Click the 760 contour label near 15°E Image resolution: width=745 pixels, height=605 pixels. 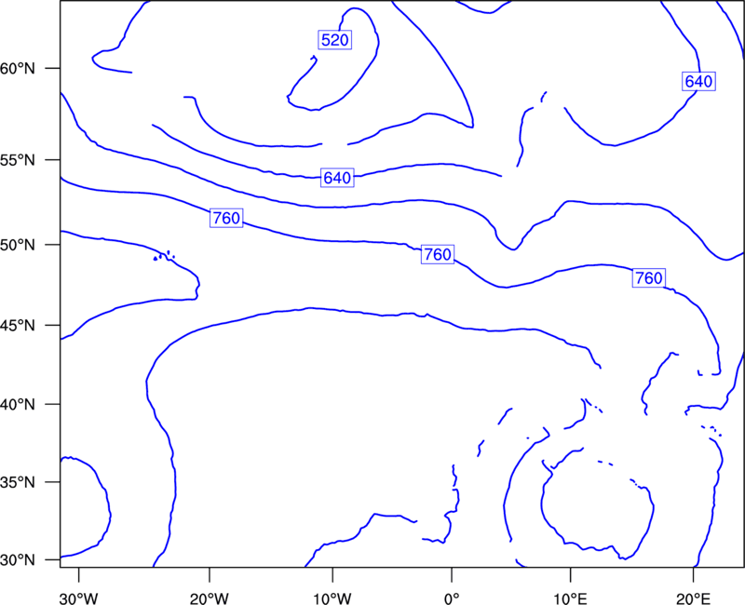(x=648, y=277)
